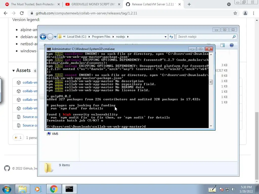Screen dimensions: 259x194
Task: Close the GREENVILLE MONEY SCRIPT tab
Action: pos(119,4)
